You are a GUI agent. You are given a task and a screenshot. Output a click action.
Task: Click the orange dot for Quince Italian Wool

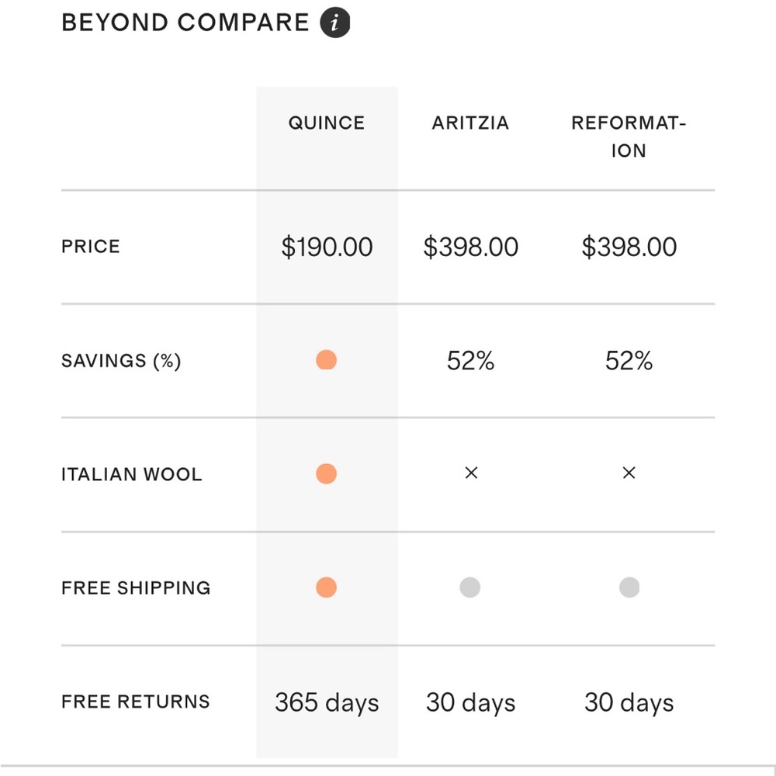click(326, 473)
